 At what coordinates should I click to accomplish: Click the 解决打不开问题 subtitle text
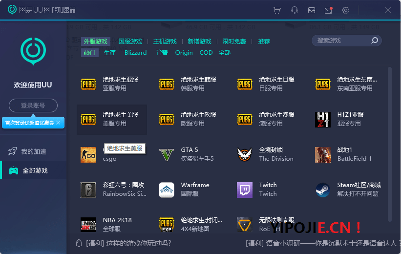click(x=358, y=193)
